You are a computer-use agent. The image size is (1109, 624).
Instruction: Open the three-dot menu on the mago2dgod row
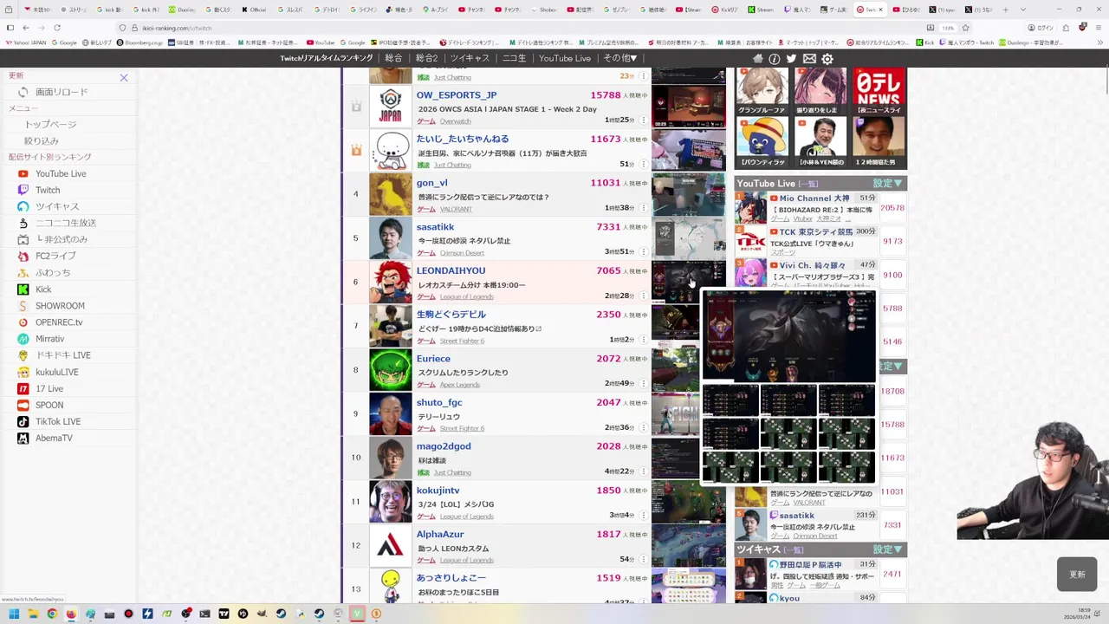(643, 472)
